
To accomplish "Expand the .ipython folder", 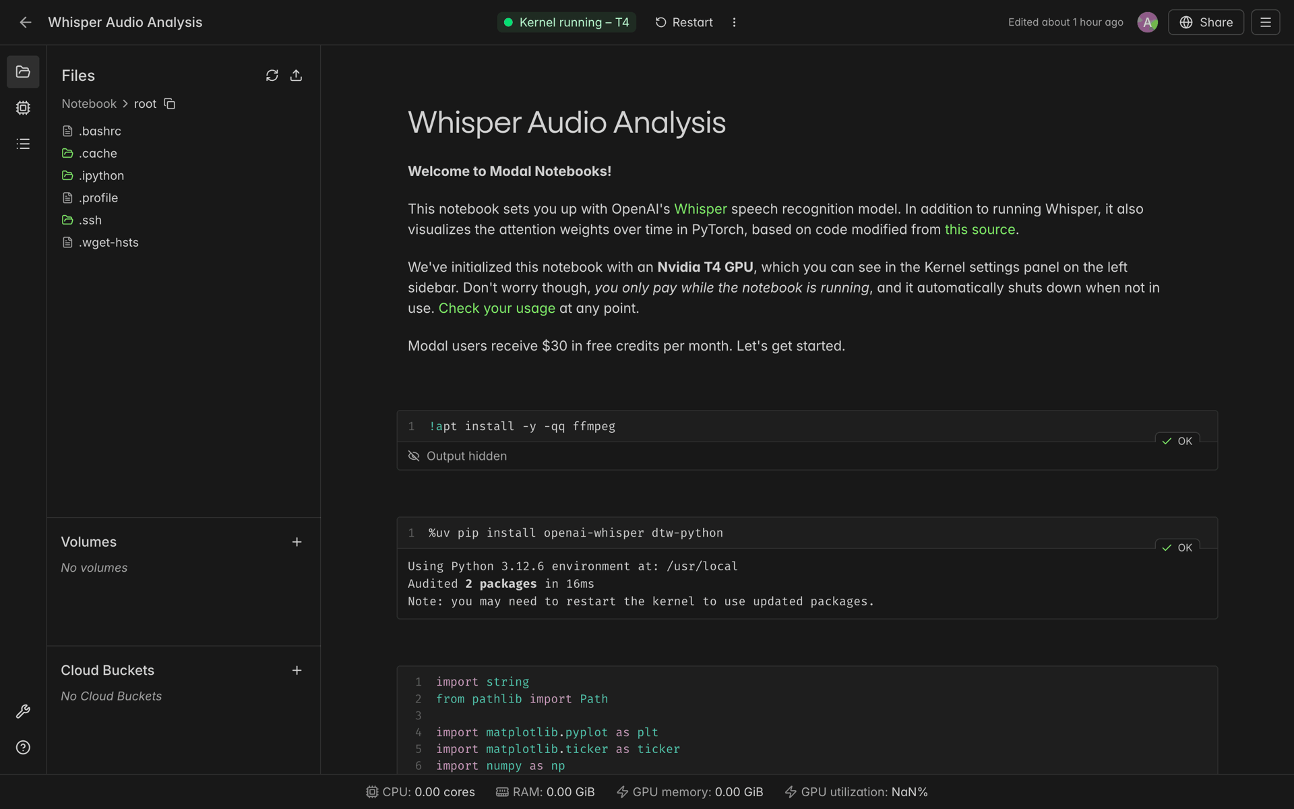I will tap(93, 175).
